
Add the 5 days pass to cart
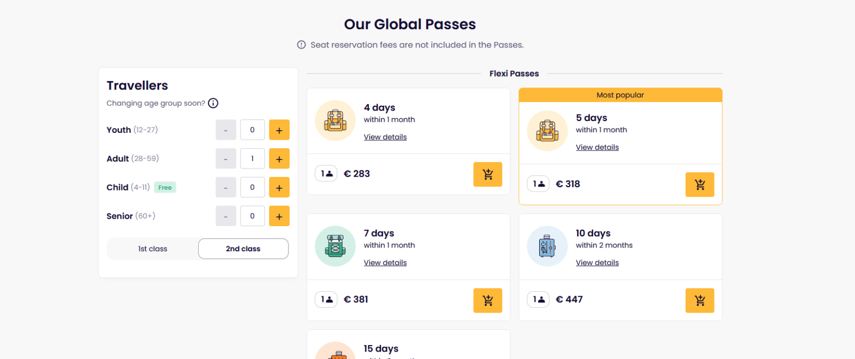click(699, 185)
